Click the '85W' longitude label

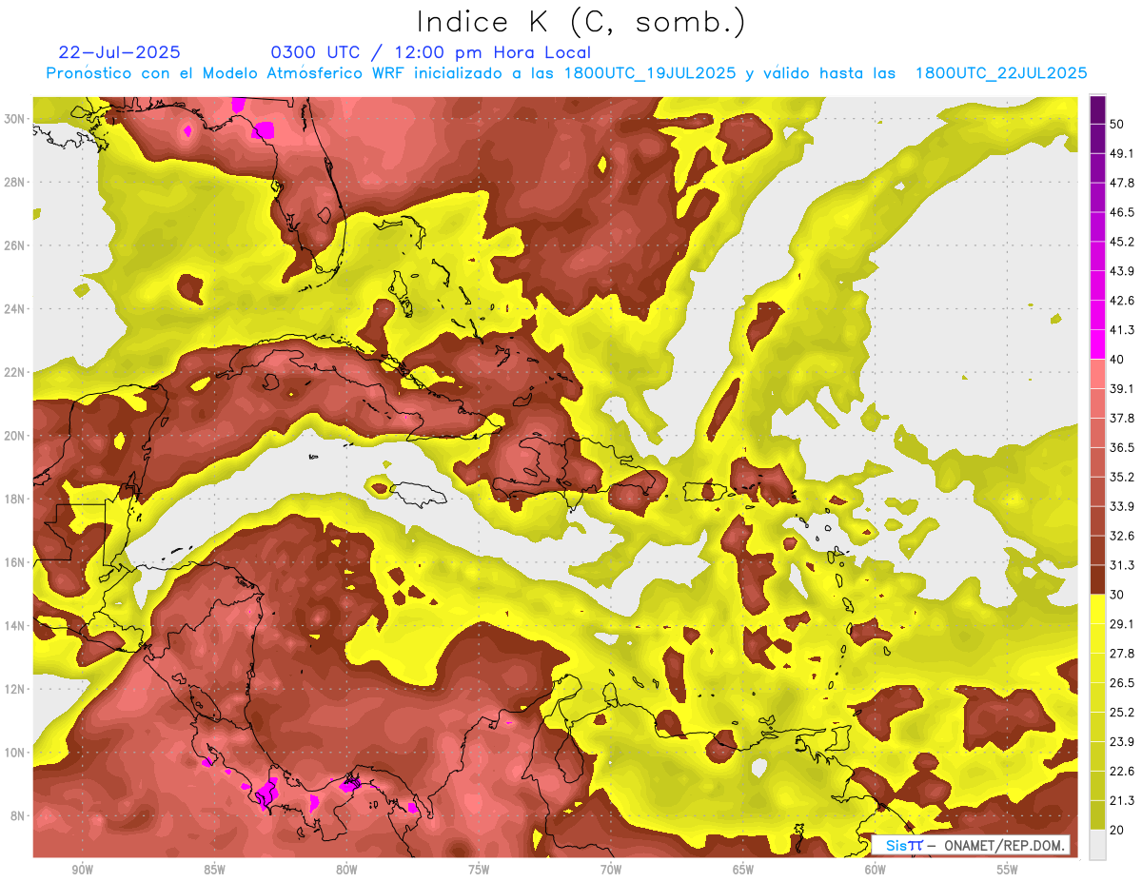(x=214, y=870)
